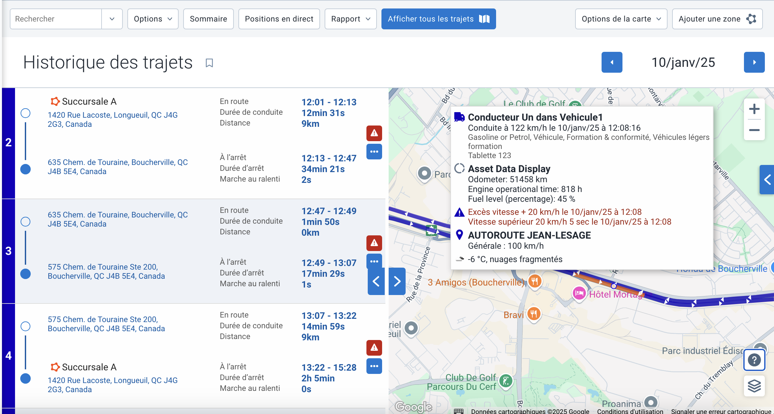Click driving time 12:47 - 12:49
This screenshot has width=774, height=414.
pos(329,211)
